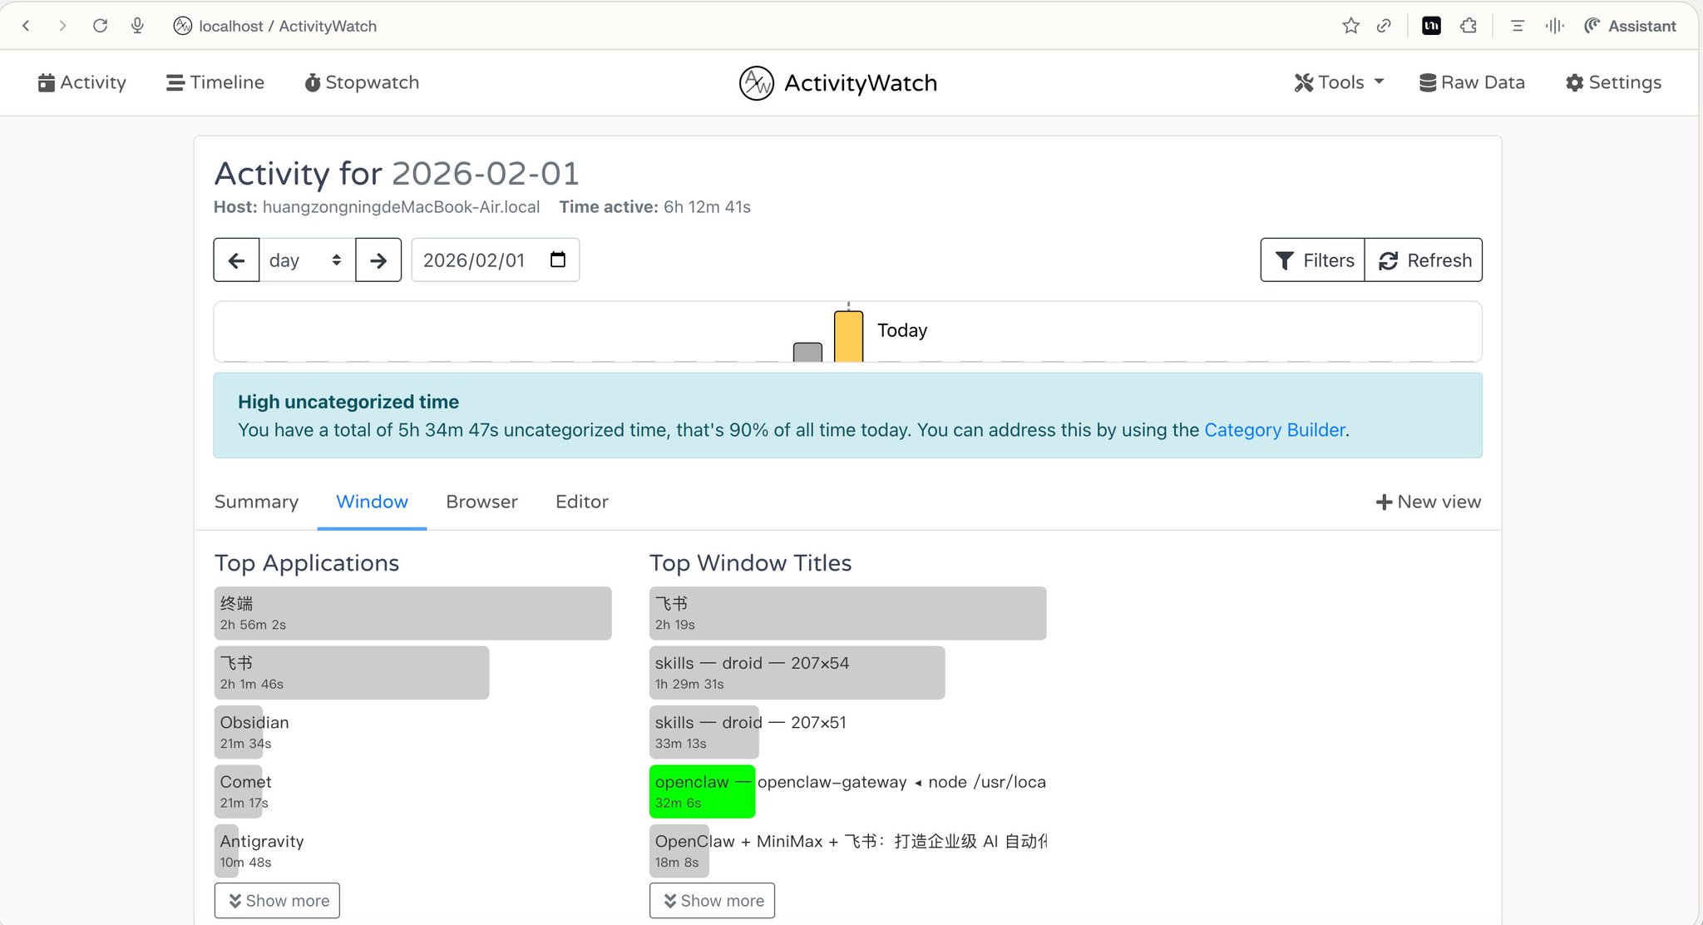
Task: Activate the microphone icon in address bar
Action: click(137, 26)
